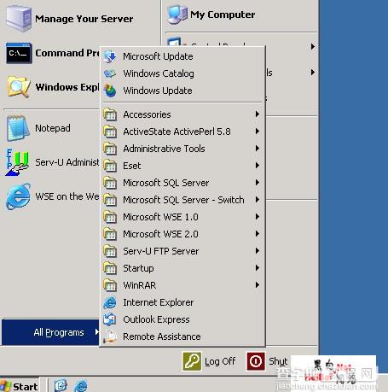Launch Serv-U Administrator FTP icon
Screen dimensions: 388x392
click(17, 162)
